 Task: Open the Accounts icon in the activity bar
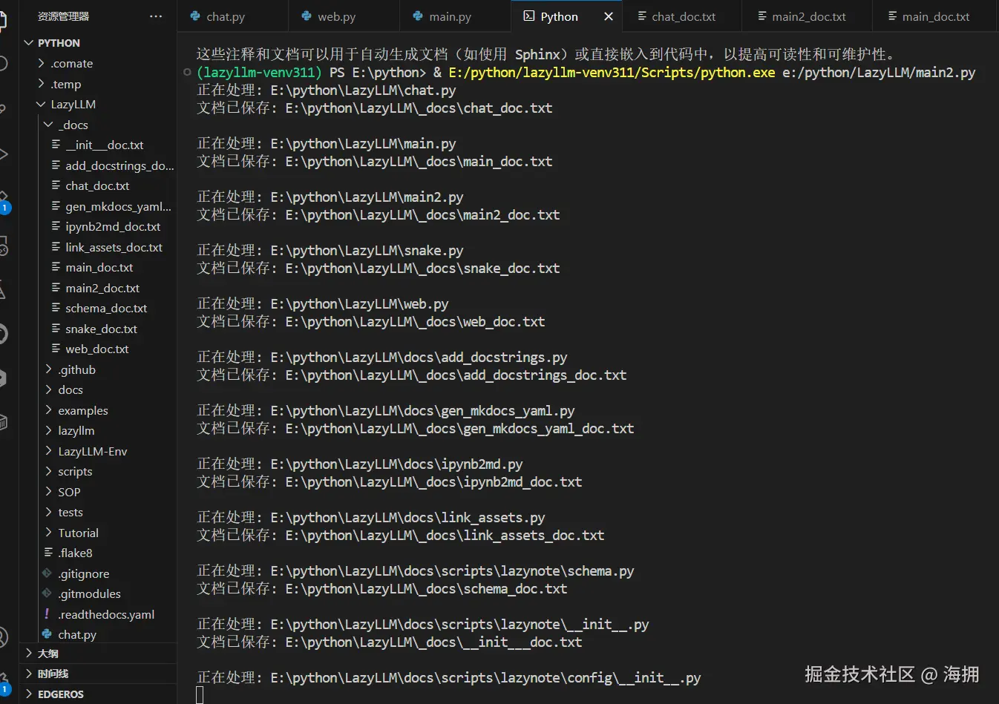tap(2, 636)
